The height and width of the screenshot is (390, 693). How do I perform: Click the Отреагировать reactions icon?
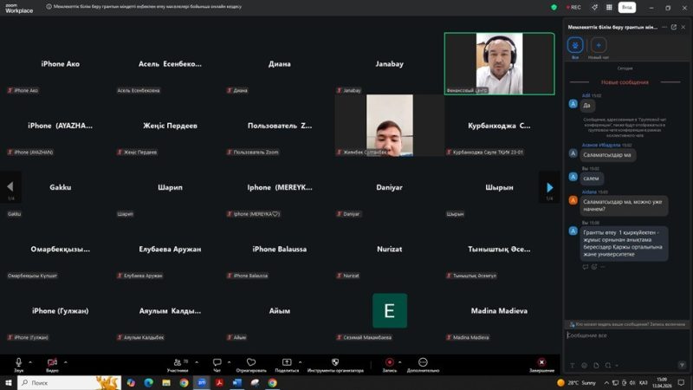coord(251,362)
